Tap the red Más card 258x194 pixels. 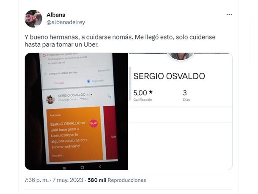pyautogui.click(x=111, y=133)
